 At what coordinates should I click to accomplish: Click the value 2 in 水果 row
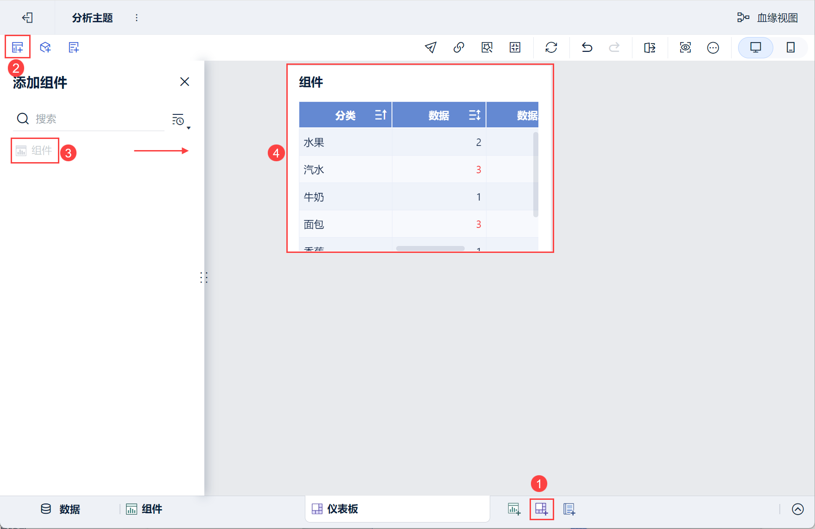click(479, 142)
